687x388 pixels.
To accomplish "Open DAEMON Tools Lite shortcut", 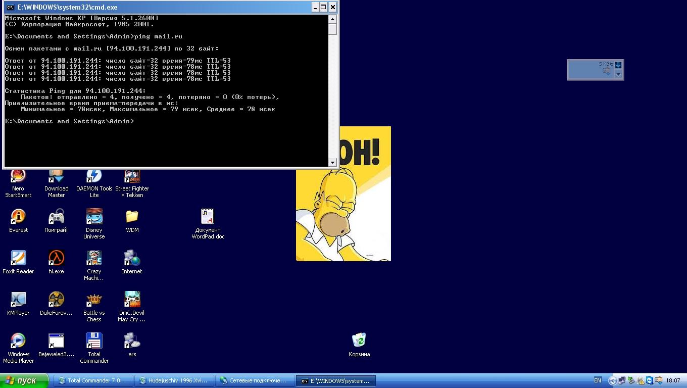I will pos(94,183).
